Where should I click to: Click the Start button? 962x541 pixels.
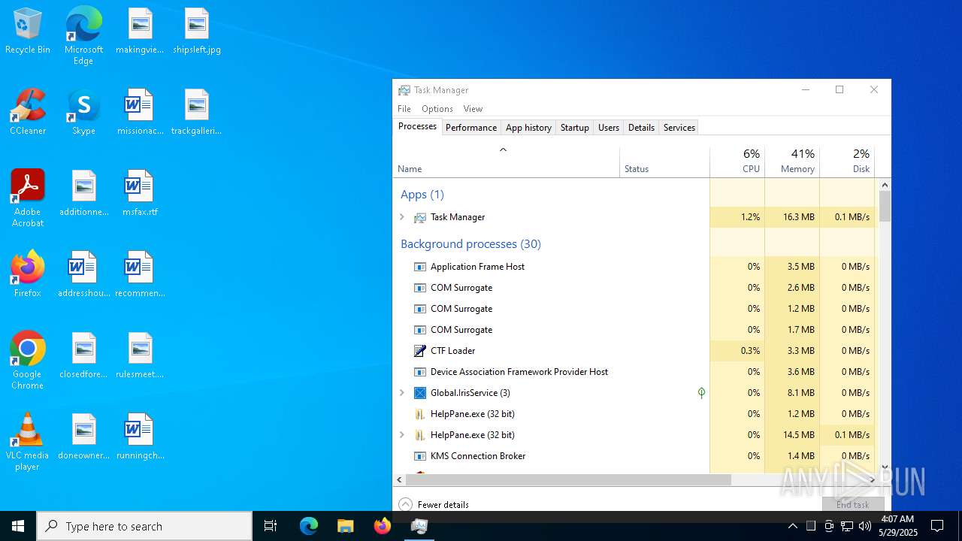(18, 526)
